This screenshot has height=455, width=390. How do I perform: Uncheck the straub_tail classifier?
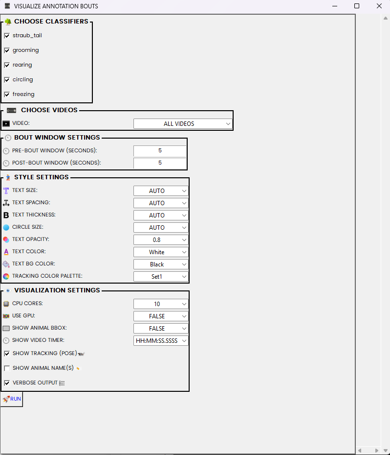7,36
